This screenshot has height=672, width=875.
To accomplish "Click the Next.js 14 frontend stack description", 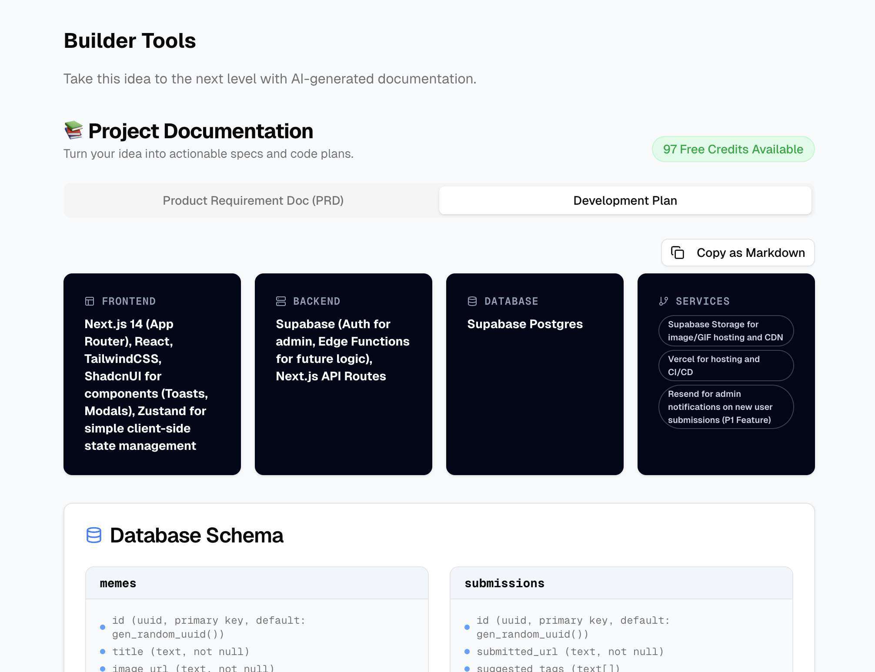I will [146, 385].
